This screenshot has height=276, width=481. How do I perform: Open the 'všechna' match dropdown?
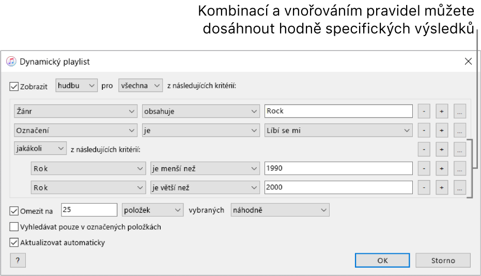pos(141,86)
